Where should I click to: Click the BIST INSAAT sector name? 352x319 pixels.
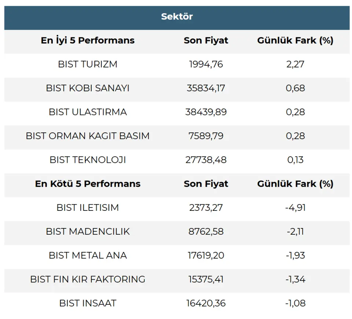[88, 303]
